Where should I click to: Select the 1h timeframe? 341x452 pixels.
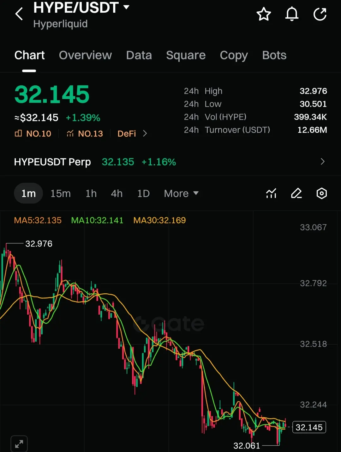point(91,193)
